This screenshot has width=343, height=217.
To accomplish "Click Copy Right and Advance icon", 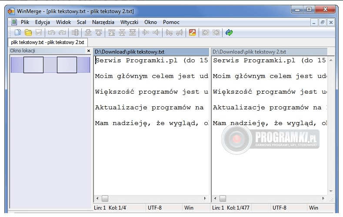I will [169, 33].
